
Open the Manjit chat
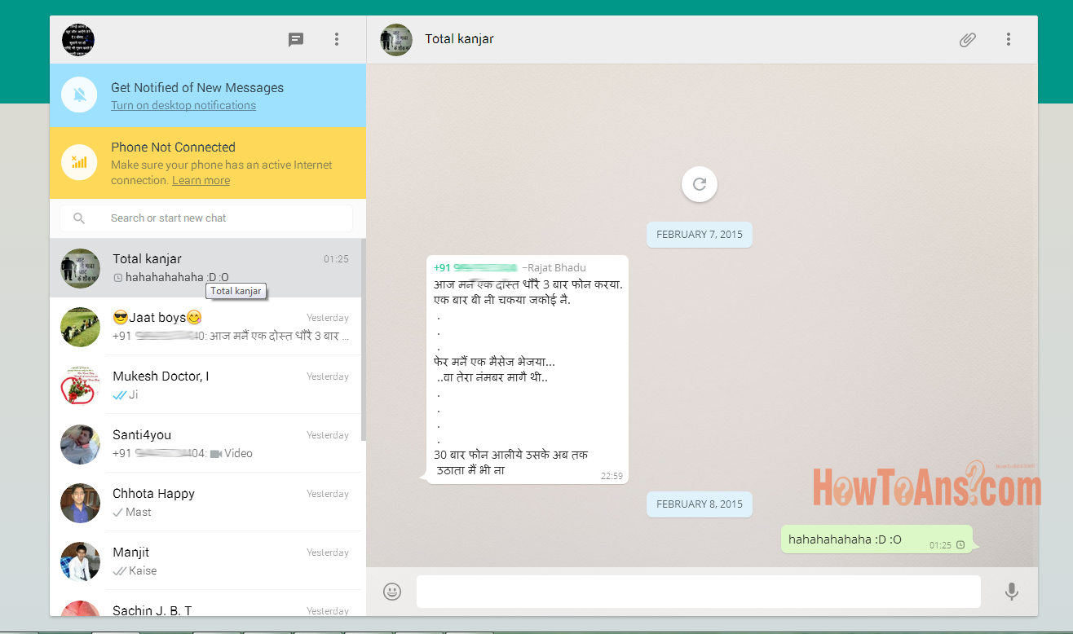pos(205,561)
